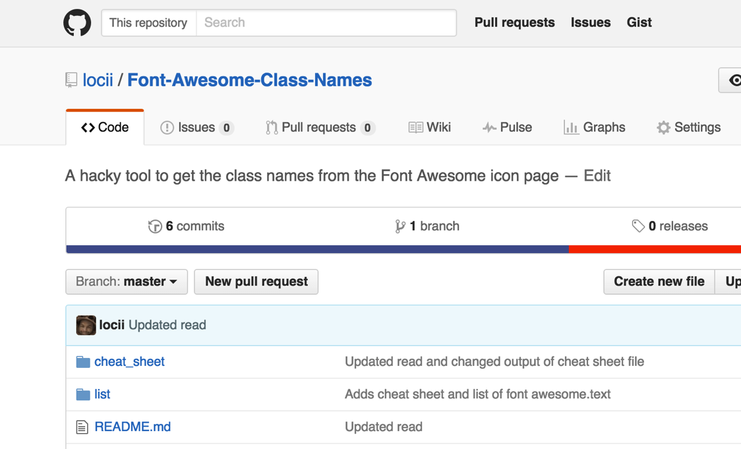Click the GitHub octocat logo
This screenshot has width=741, height=449.
point(77,22)
